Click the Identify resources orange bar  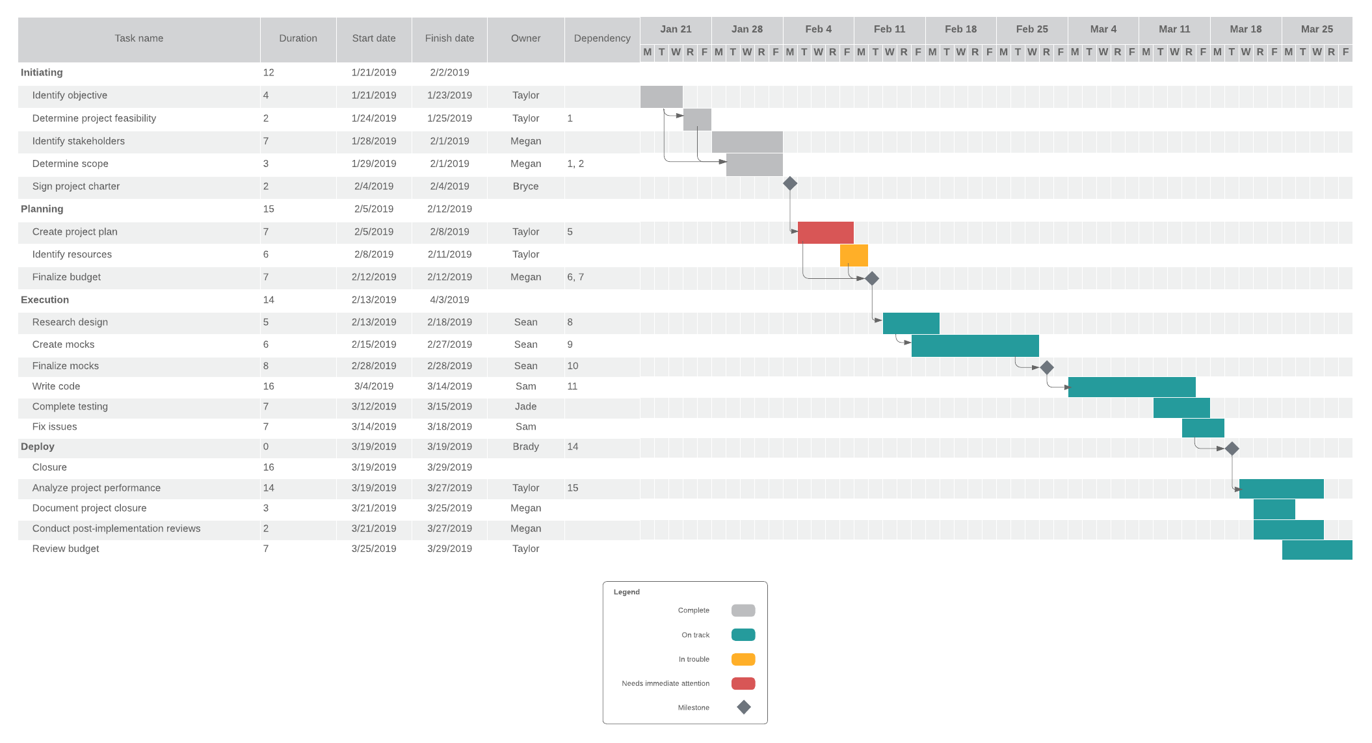(854, 255)
